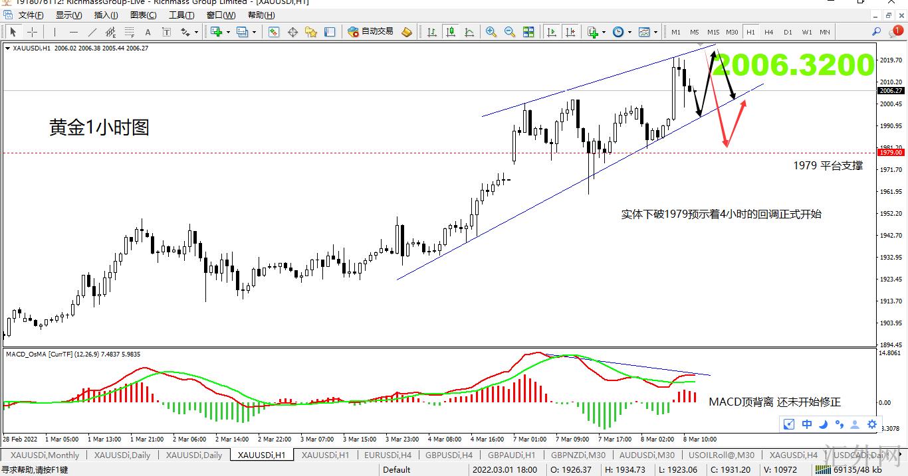The height and width of the screenshot is (476, 908).
Task: Switch to the EURUSDi,H4 chart tab
Action: tap(388, 455)
